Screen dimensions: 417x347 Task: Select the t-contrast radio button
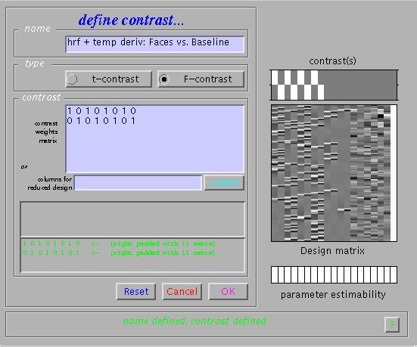(x=108, y=79)
